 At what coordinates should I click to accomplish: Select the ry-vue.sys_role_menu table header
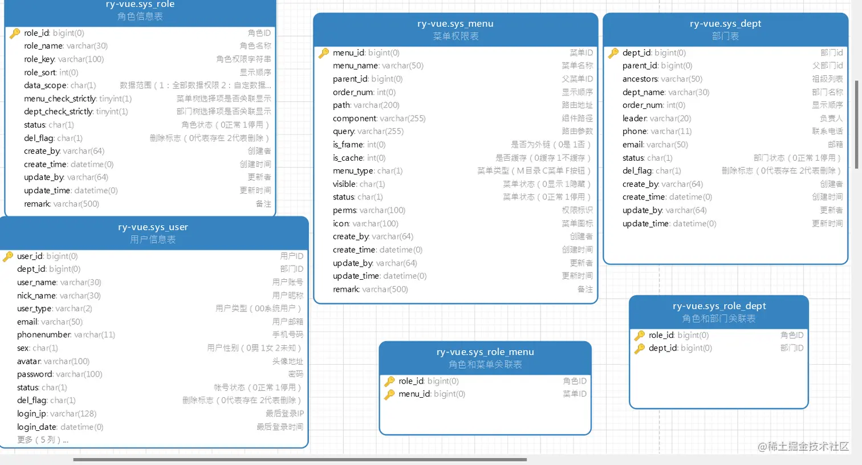tap(485, 357)
